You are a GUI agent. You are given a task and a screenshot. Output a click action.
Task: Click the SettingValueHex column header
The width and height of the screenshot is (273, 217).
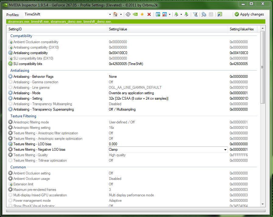243,29
